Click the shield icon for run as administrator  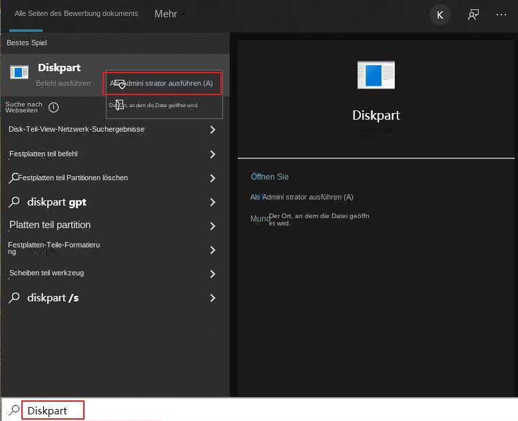[119, 84]
